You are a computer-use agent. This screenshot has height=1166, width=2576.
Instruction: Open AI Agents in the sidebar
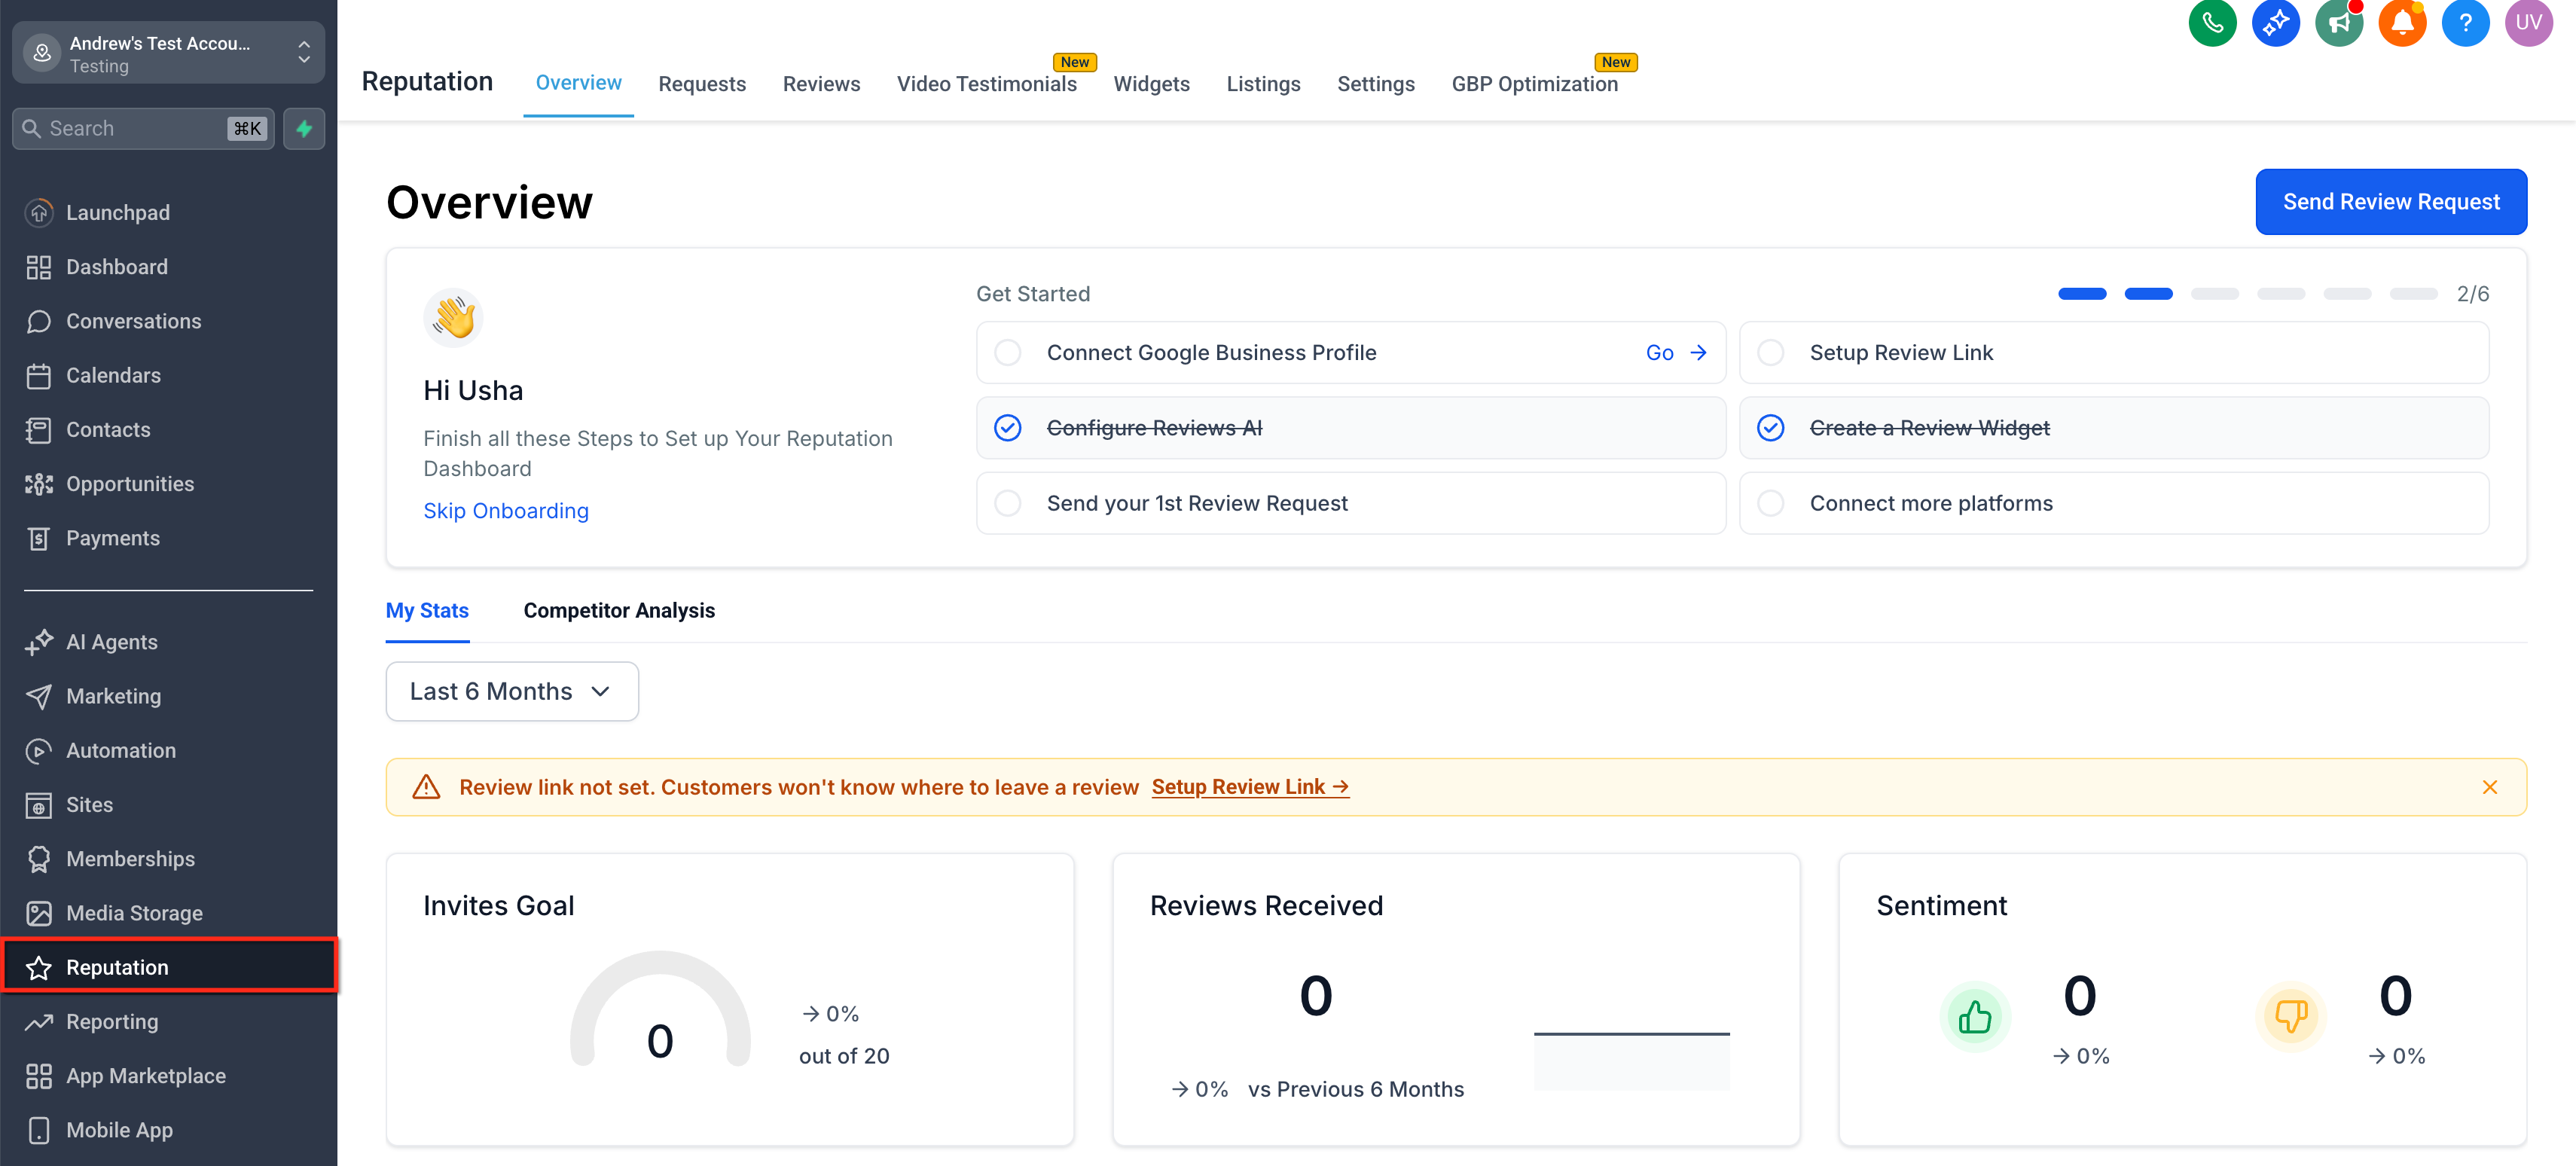(x=111, y=642)
